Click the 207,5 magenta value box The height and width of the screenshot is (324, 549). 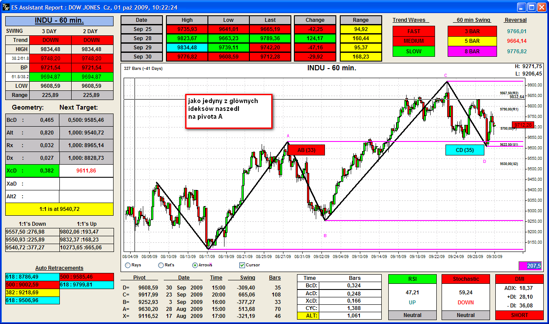pyautogui.click(x=530, y=265)
